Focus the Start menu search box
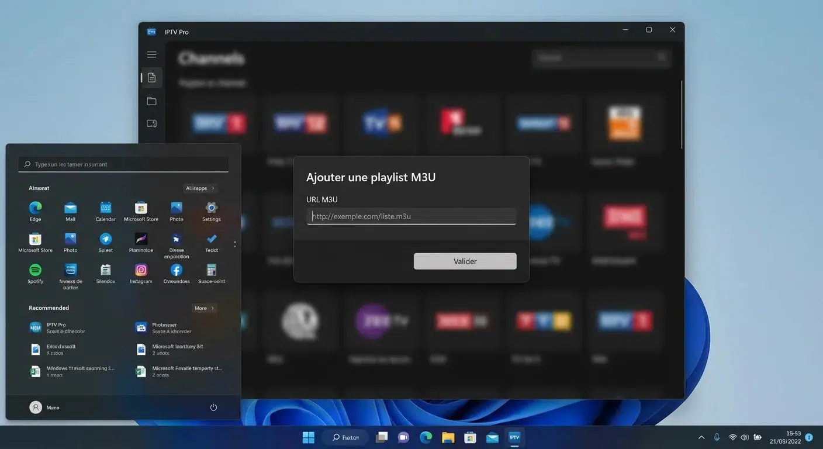The image size is (823, 449). coord(123,164)
